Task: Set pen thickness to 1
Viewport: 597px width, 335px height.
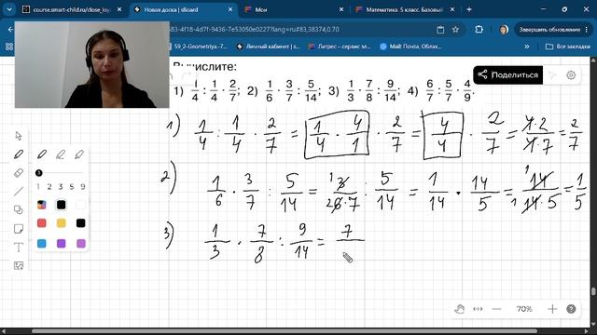Action: (38, 186)
